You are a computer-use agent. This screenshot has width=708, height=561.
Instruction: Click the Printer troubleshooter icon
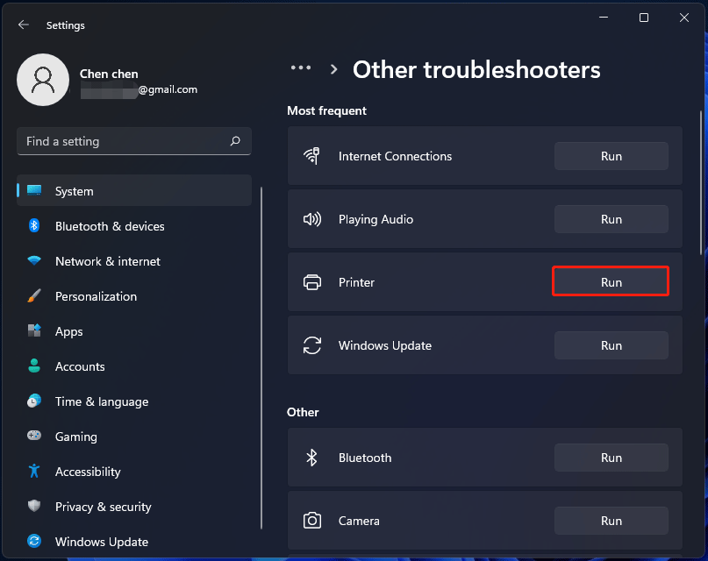[312, 282]
